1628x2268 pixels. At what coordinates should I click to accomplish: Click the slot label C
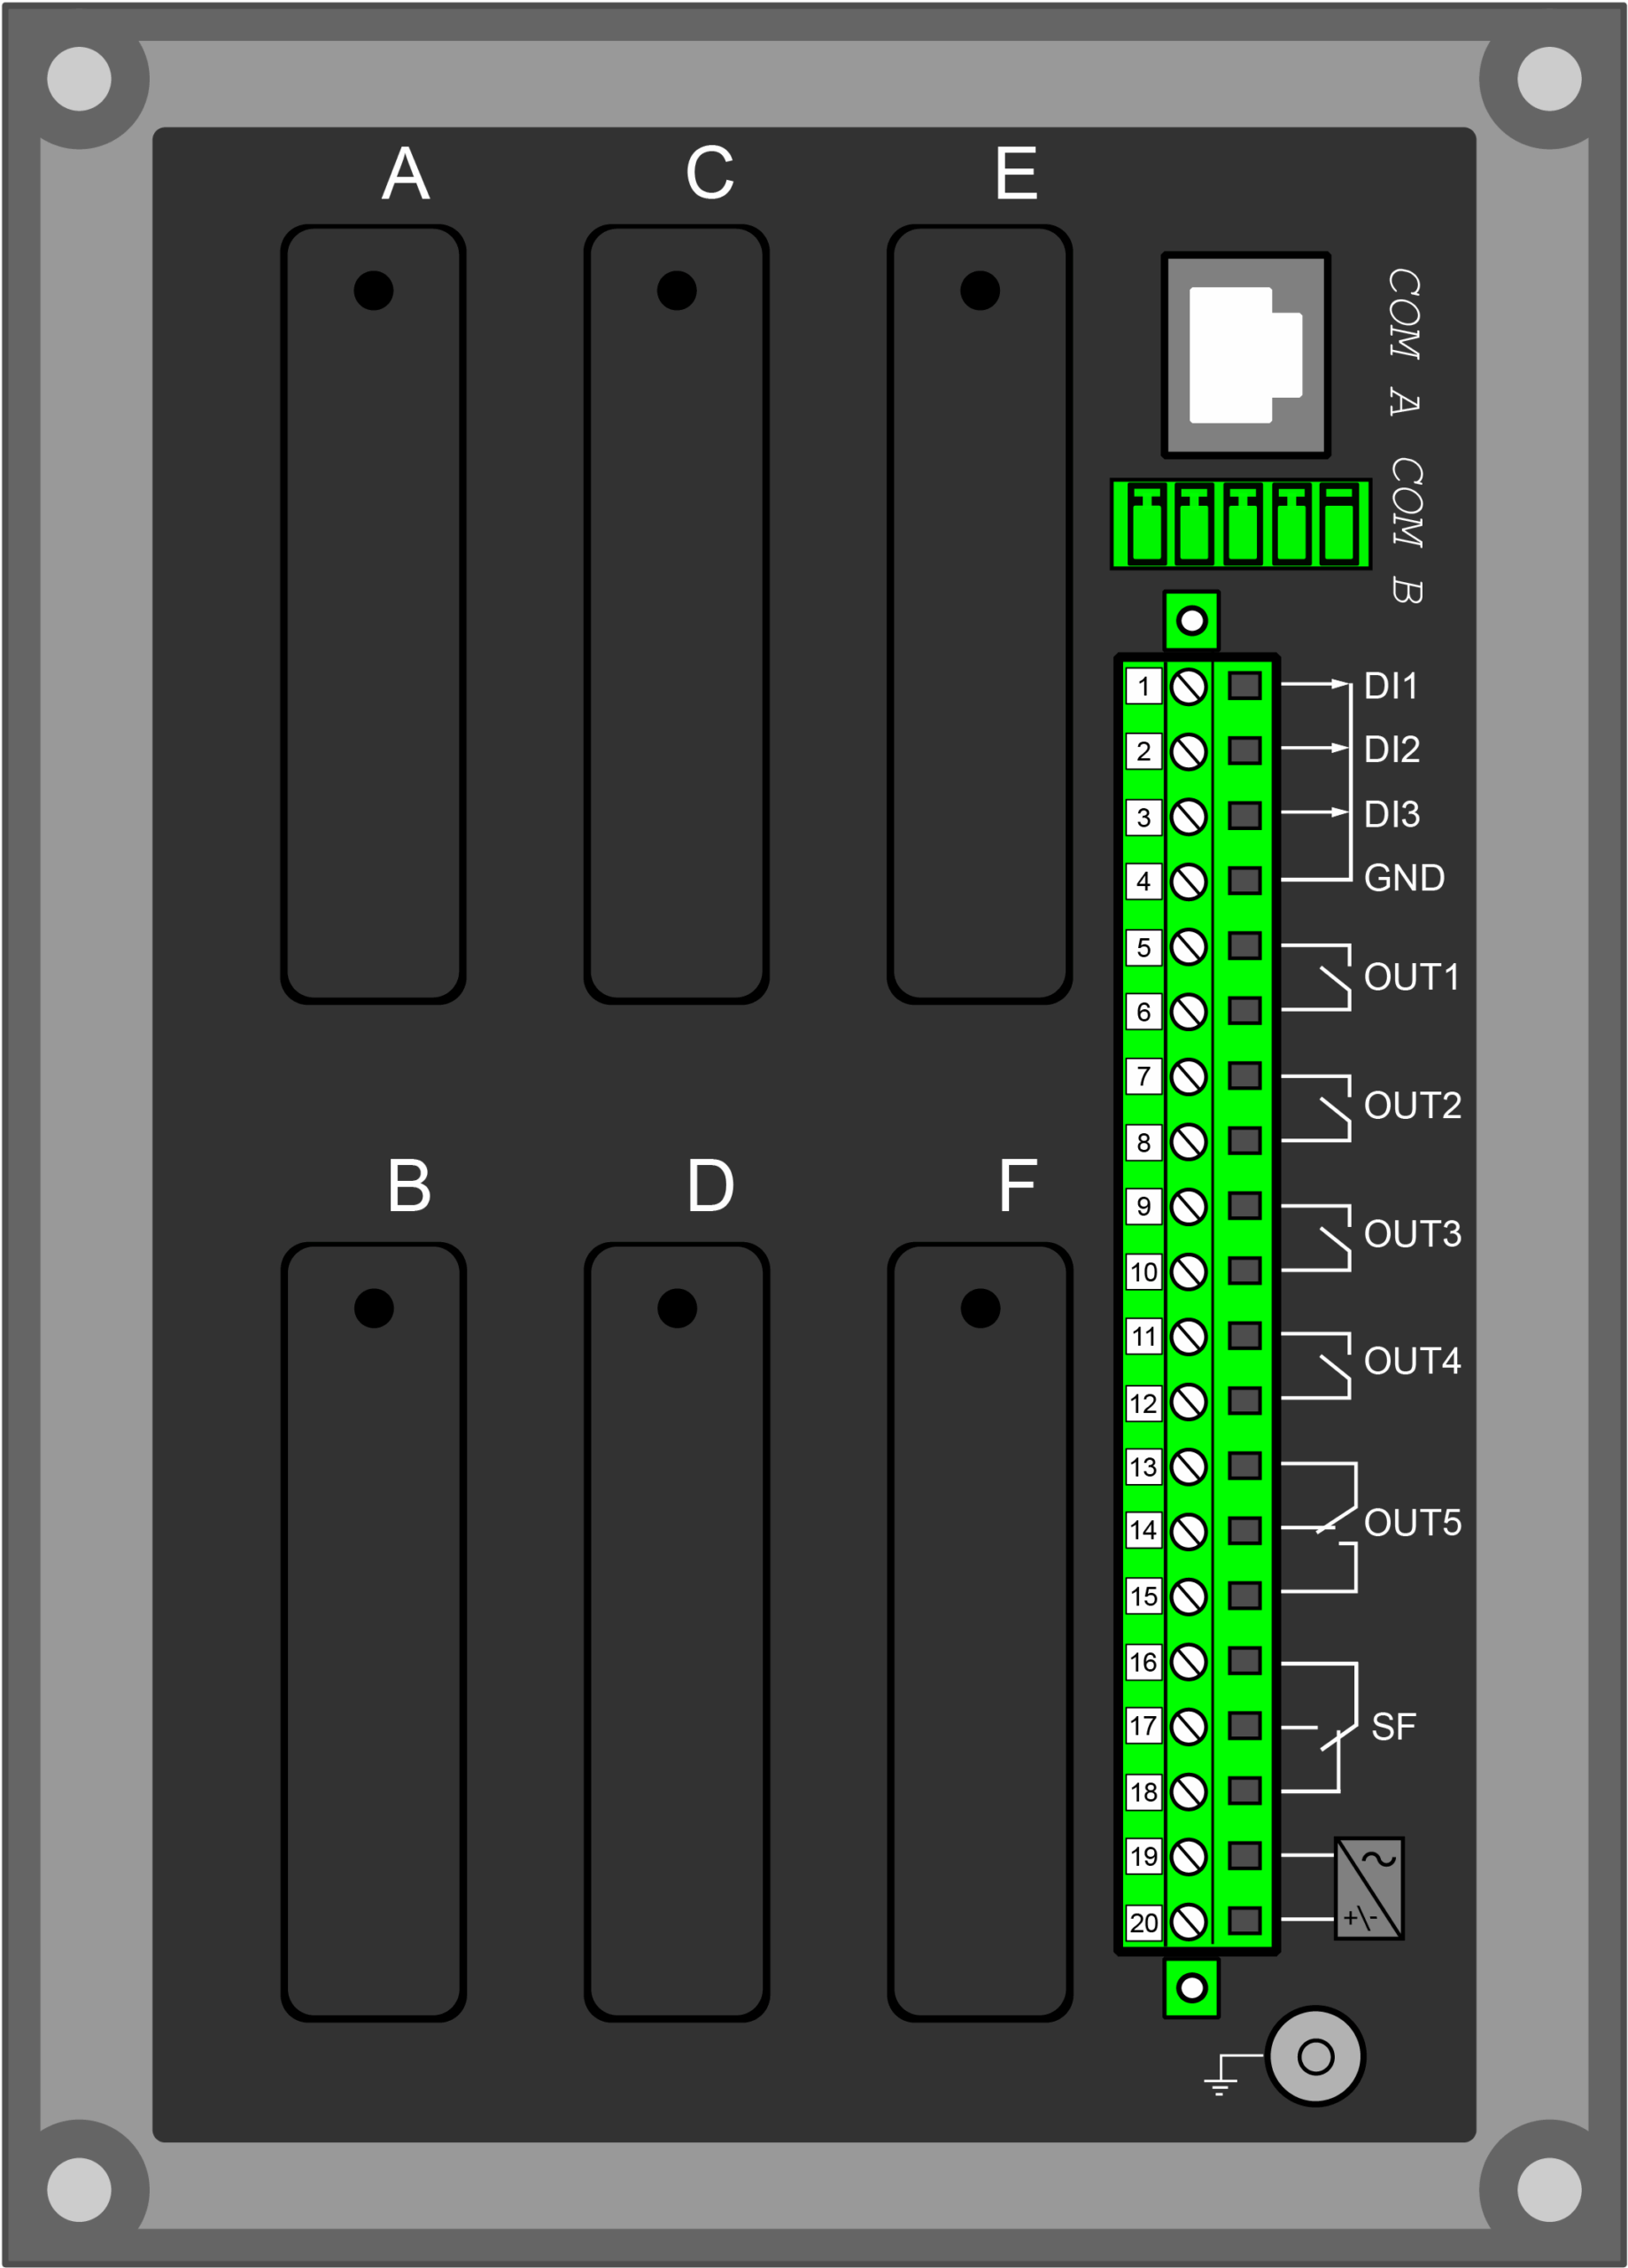tap(710, 173)
